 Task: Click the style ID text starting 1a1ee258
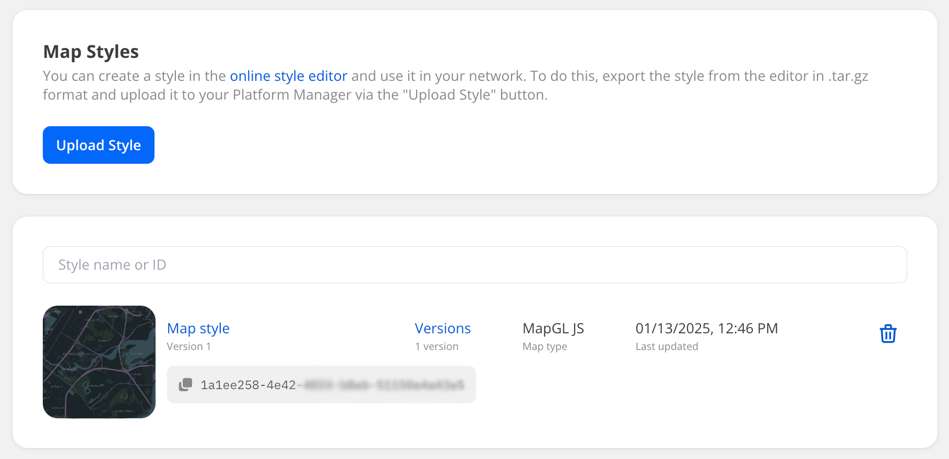coord(248,385)
